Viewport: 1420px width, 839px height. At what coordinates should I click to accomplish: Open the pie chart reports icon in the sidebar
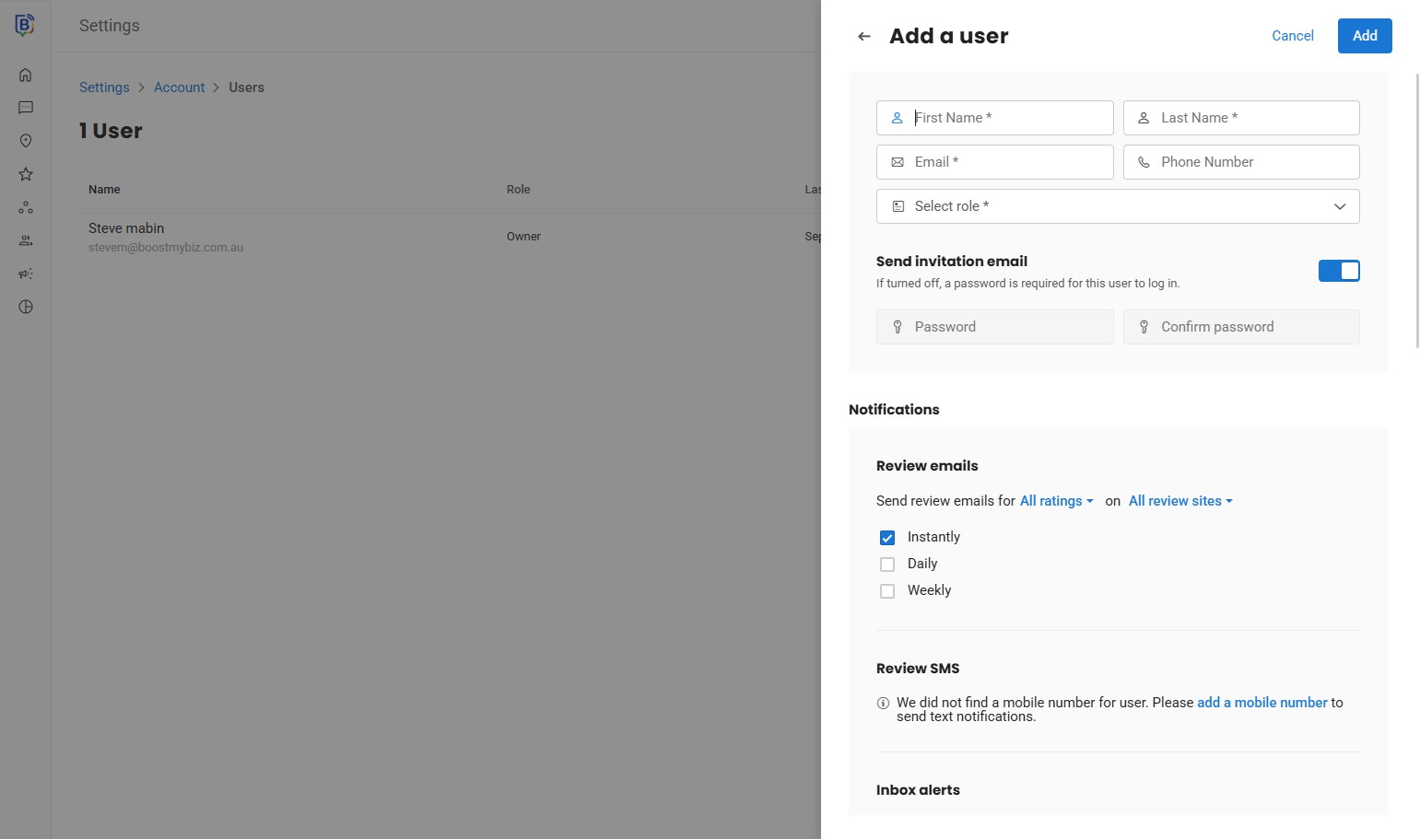coord(26,308)
